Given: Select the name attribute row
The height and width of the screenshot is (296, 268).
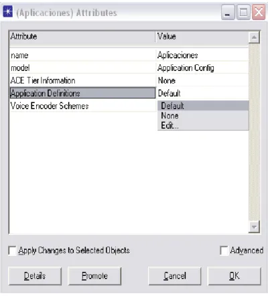Looking at the screenshot, I should tap(82, 56).
